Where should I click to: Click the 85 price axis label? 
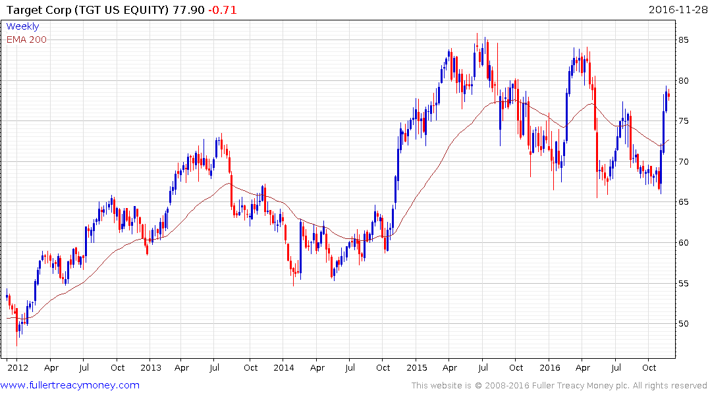(x=683, y=40)
